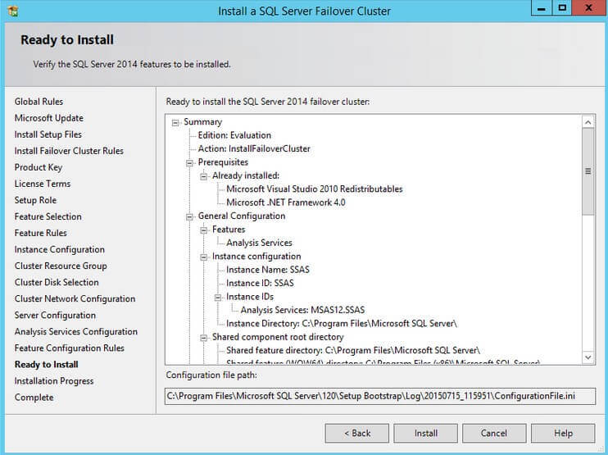608x455 pixels.
Task: Maximize the setup window
Action: [x=562, y=8]
